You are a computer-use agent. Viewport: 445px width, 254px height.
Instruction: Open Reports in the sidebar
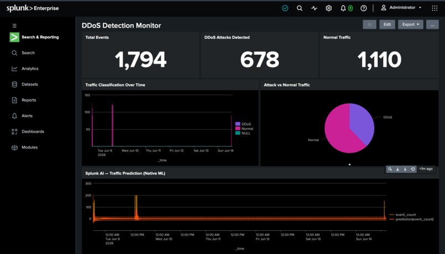(x=29, y=100)
